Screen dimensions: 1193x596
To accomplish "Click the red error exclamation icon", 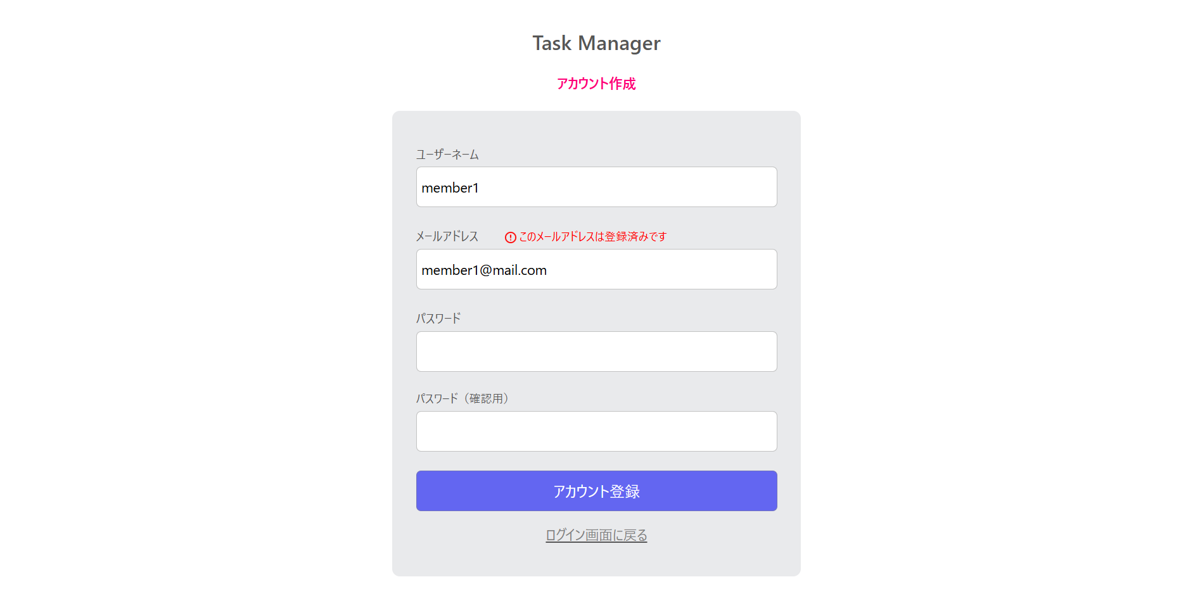I will click(510, 238).
